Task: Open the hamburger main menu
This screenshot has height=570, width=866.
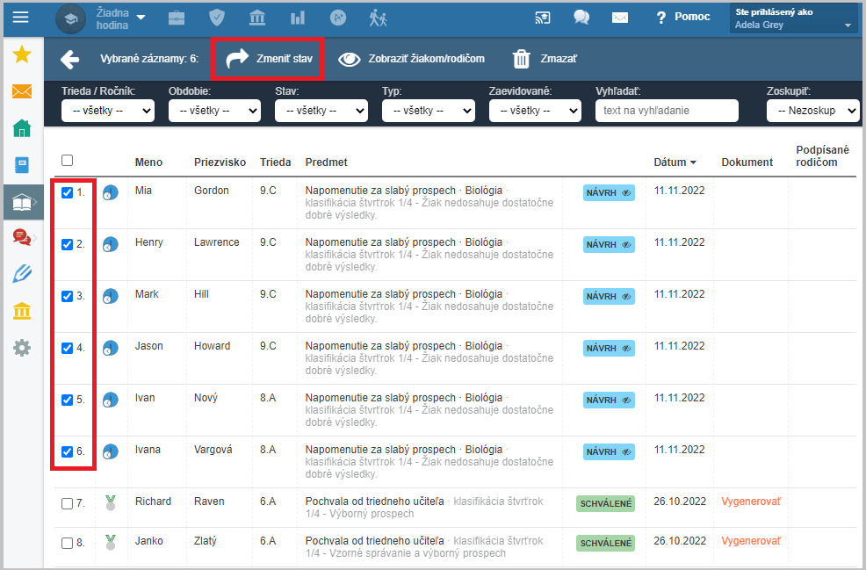Action: (20, 17)
